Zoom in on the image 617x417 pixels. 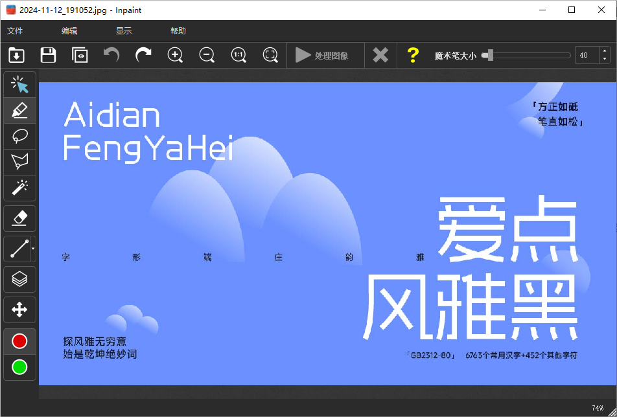[175, 55]
